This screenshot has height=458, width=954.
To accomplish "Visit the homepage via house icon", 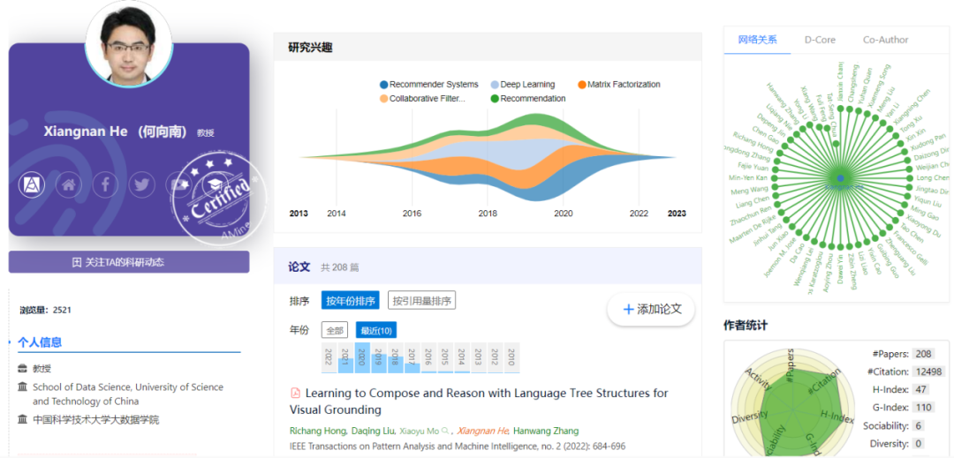I will point(68,184).
